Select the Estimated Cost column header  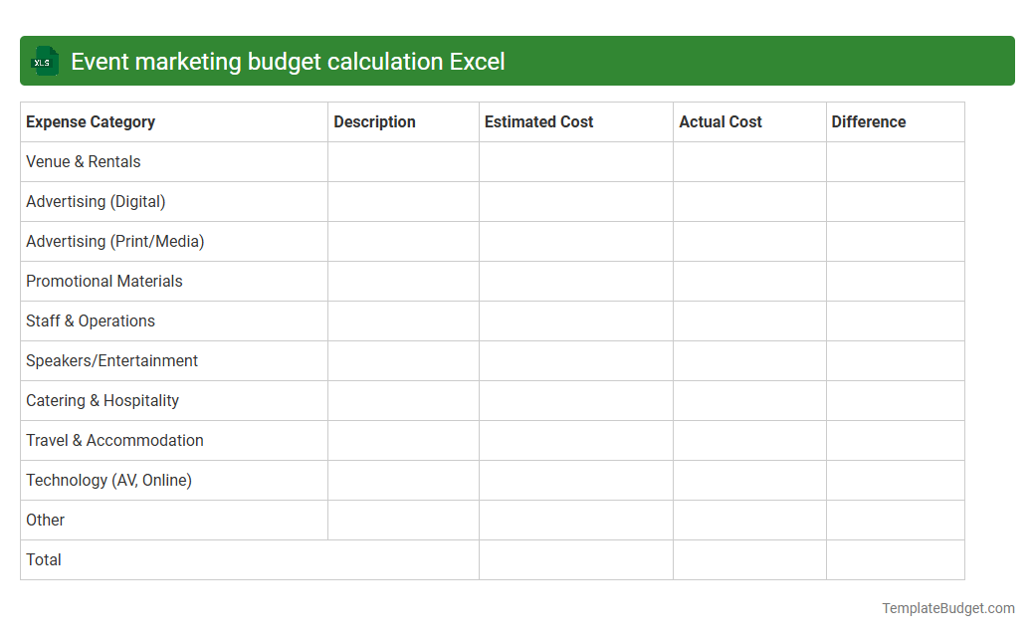click(x=538, y=121)
